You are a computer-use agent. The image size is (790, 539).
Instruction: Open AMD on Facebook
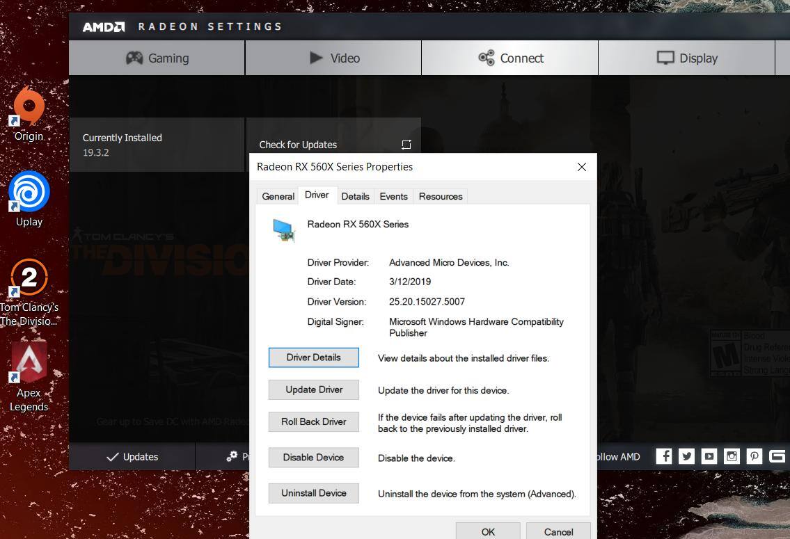click(x=663, y=456)
